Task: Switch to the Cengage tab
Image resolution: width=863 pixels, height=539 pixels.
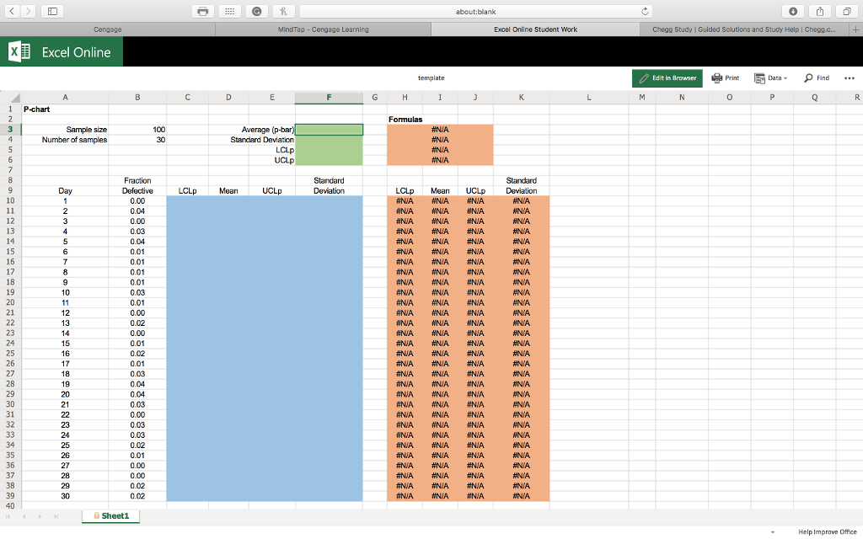Action: tap(107, 29)
